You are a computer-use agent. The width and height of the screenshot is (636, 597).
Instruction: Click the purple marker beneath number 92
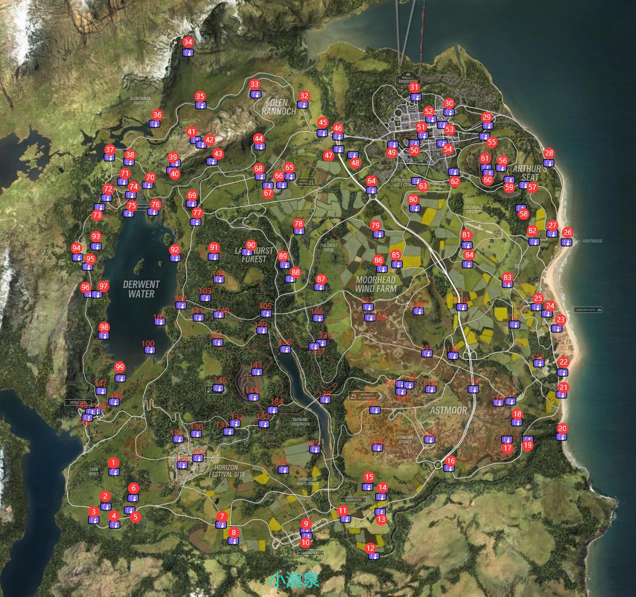point(175,258)
